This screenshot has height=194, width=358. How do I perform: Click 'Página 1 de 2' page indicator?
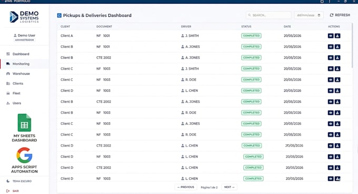pyautogui.click(x=209, y=187)
